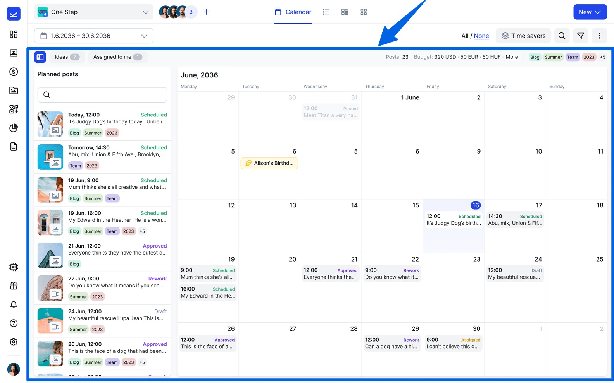Open the filter funnel button
Image resolution: width=614 pixels, height=383 pixels.
(x=581, y=36)
